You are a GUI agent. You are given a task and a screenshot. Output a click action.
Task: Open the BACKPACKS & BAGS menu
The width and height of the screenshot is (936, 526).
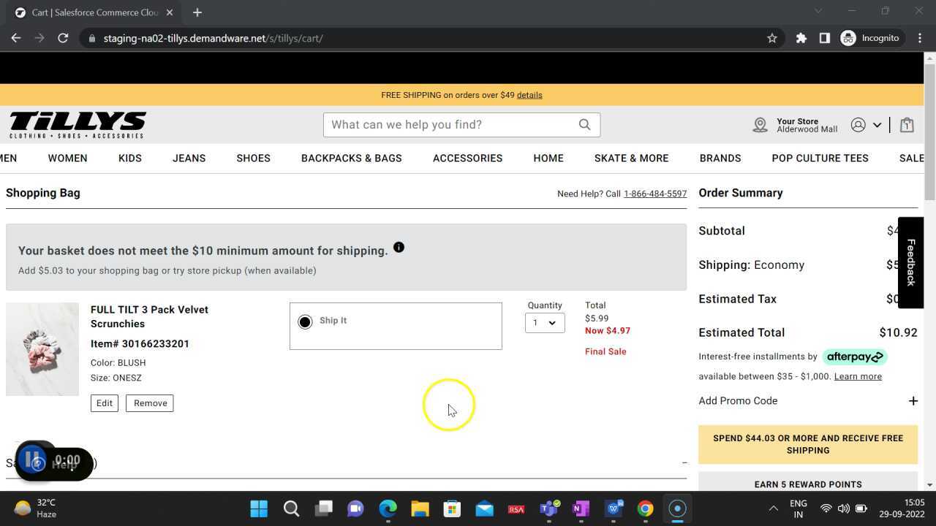click(351, 159)
